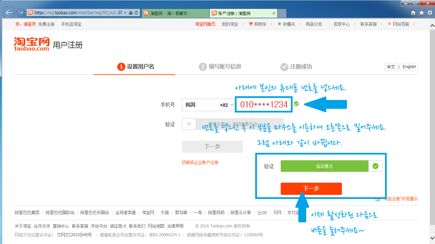
Task: Click the 联系我们 footer link
Action: tap(137, 226)
